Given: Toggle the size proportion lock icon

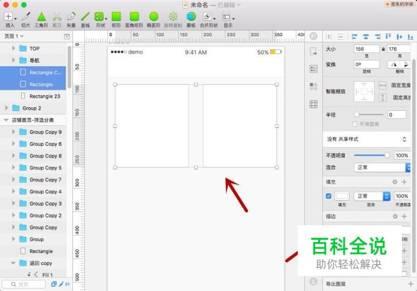Looking at the screenshot, I should point(383,49).
